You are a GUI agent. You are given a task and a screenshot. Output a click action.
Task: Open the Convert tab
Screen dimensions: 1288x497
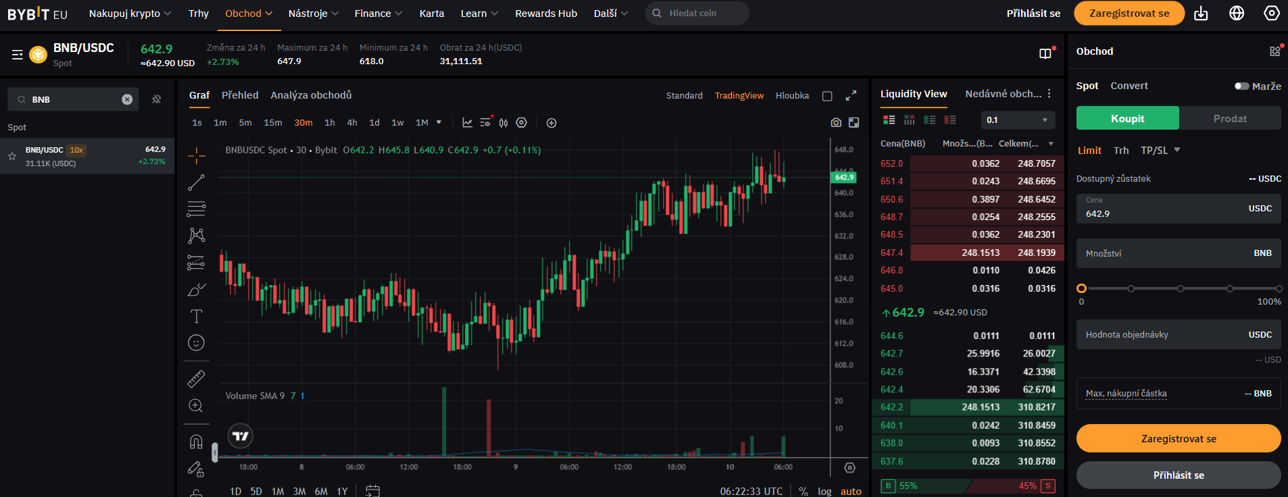(x=1129, y=86)
